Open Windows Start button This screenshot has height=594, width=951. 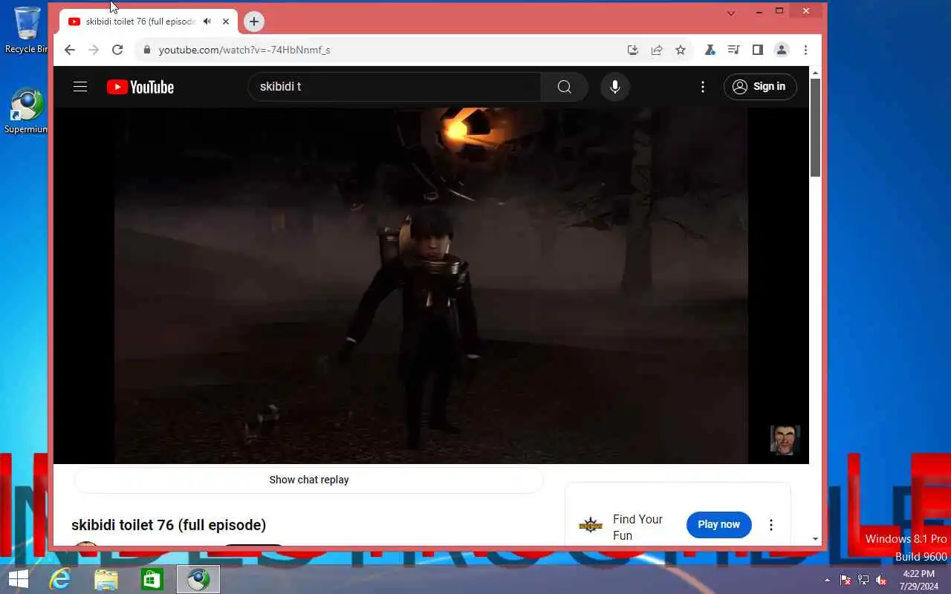(19, 579)
